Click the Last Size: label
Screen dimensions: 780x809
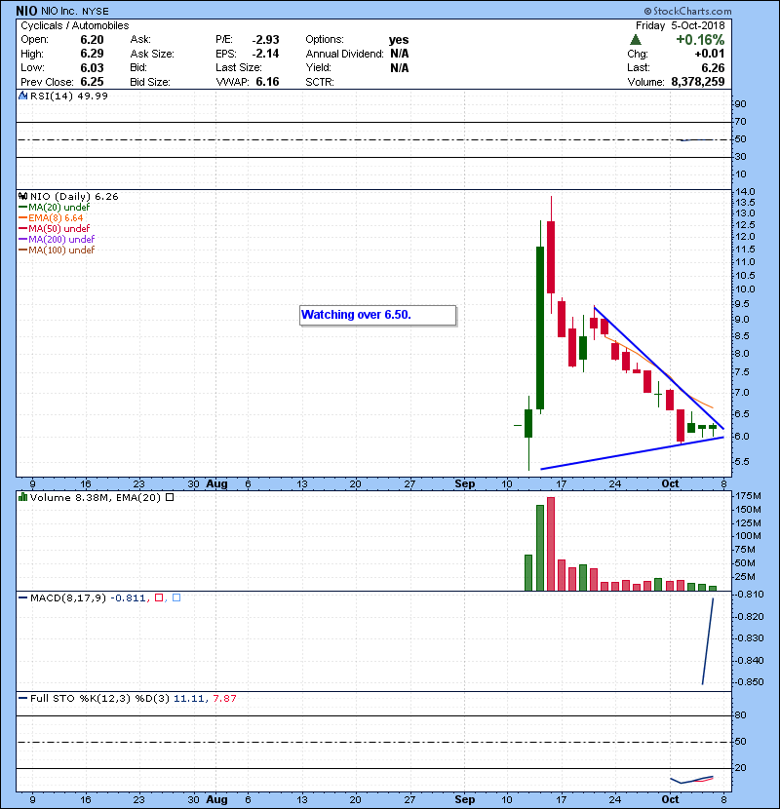239,67
